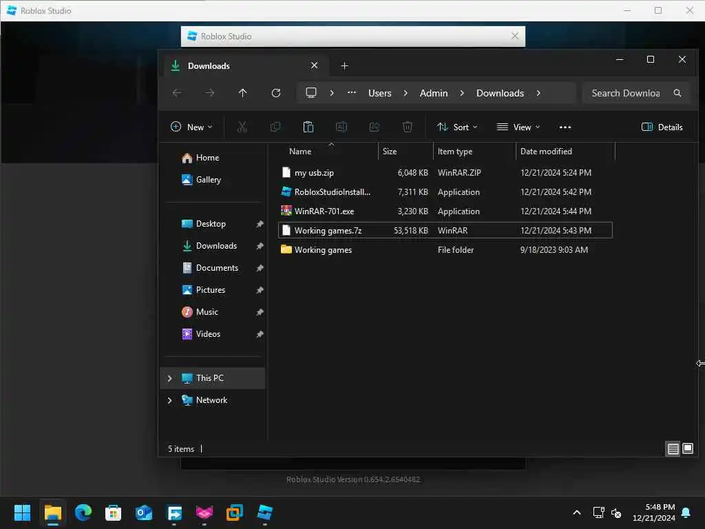This screenshot has width=705, height=529.
Task: Click the search magnifier icon
Action: click(677, 93)
